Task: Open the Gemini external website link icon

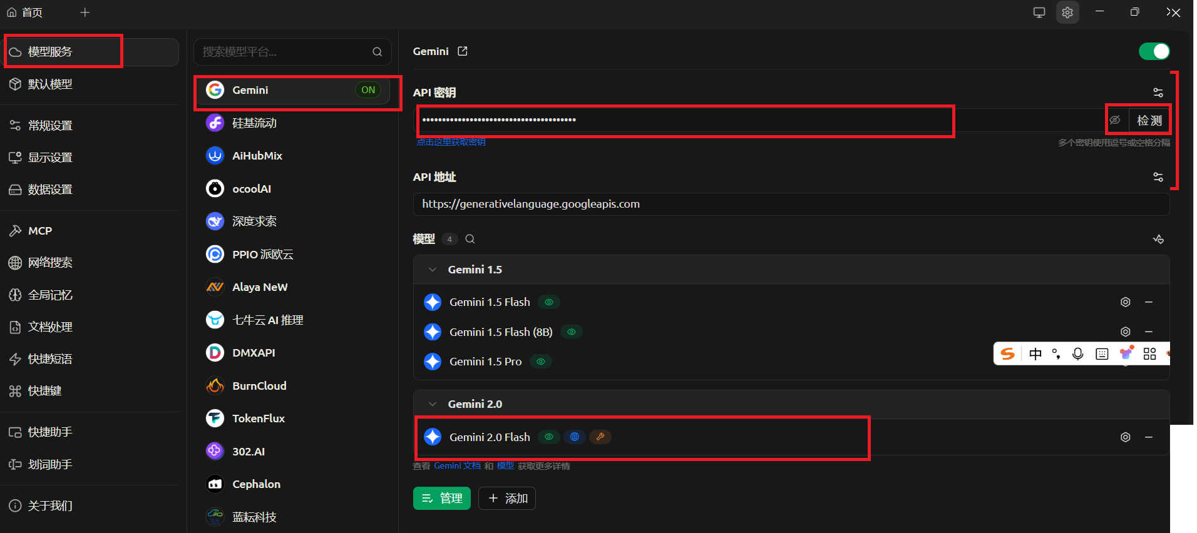Action: coord(463,51)
